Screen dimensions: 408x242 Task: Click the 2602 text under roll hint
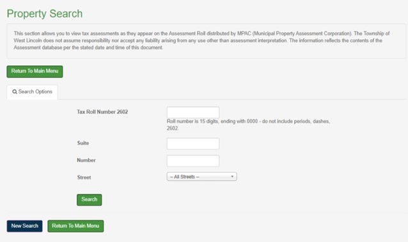point(173,129)
